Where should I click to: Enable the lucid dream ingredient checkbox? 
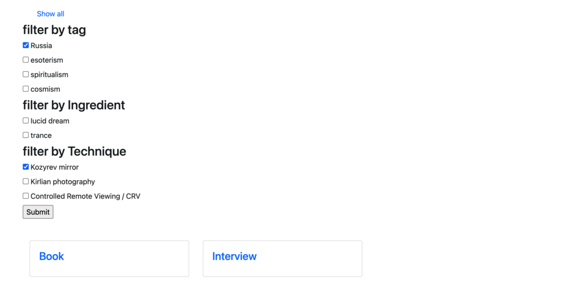tap(25, 121)
